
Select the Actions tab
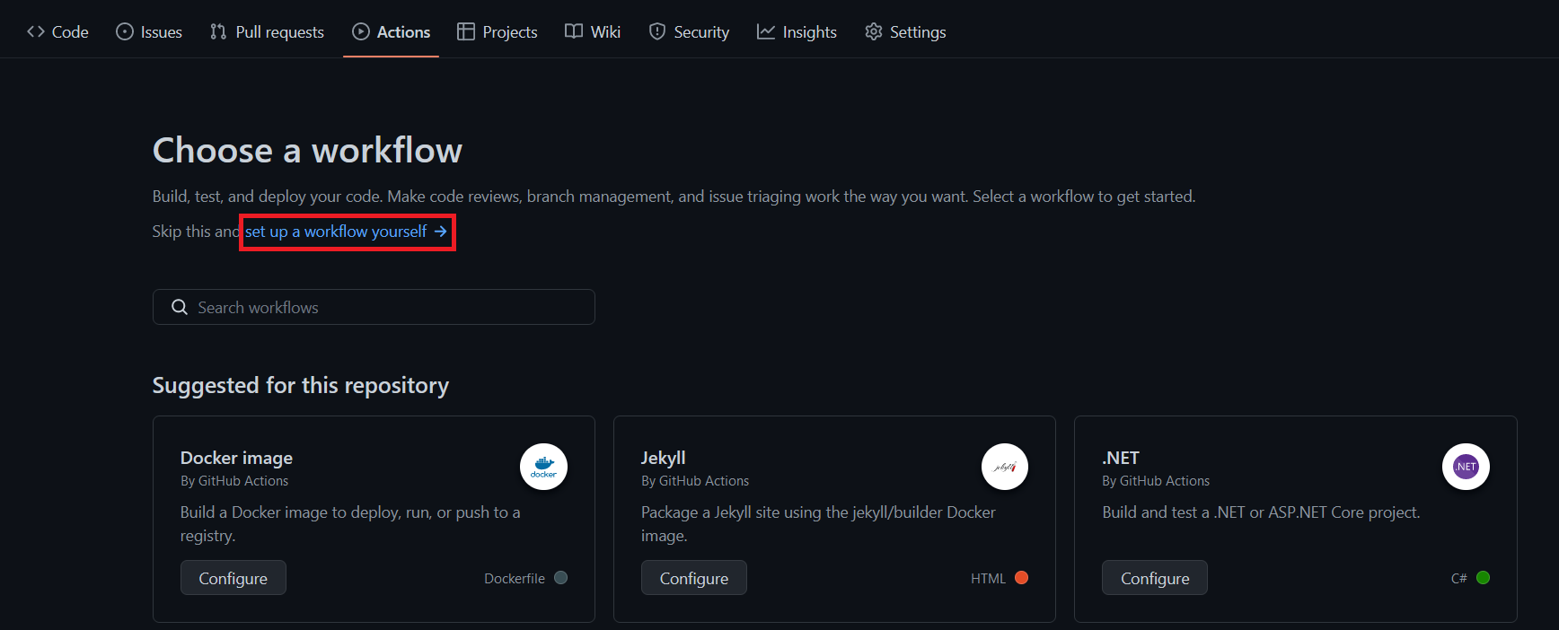[x=391, y=32]
